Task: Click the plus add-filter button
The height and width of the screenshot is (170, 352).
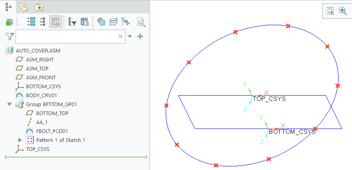Action: click(x=140, y=37)
